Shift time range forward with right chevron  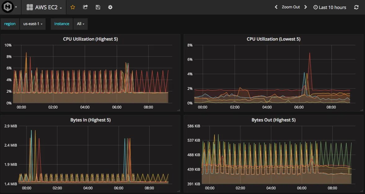pyautogui.click(x=306, y=7)
